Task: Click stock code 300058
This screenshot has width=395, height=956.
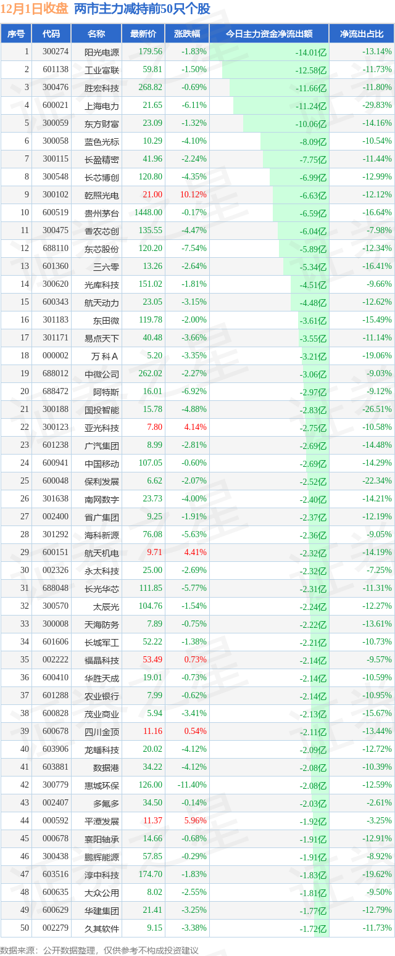Action: (x=56, y=141)
